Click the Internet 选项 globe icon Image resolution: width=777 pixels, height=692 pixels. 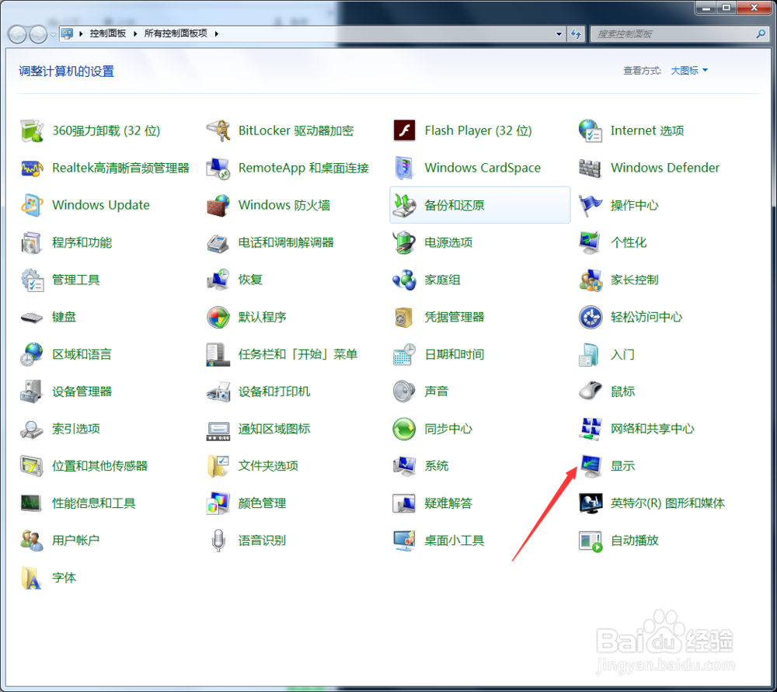tap(591, 130)
